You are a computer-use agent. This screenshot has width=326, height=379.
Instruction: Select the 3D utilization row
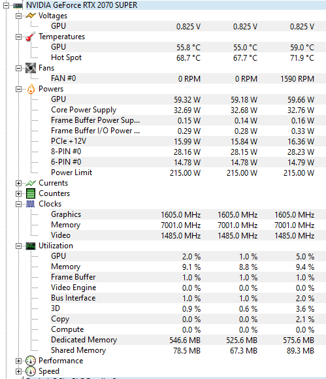pyautogui.click(x=188, y=308)
